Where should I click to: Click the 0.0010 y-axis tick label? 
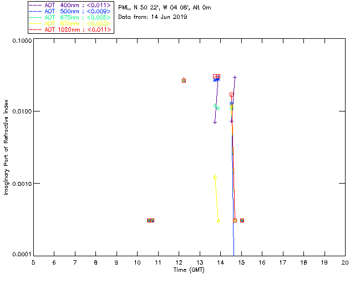[22, 184]
